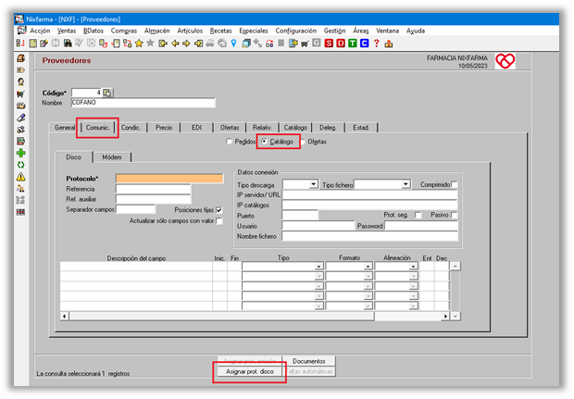
Task: Select the Pedidos radio button
Action: [x=230, y=142]
